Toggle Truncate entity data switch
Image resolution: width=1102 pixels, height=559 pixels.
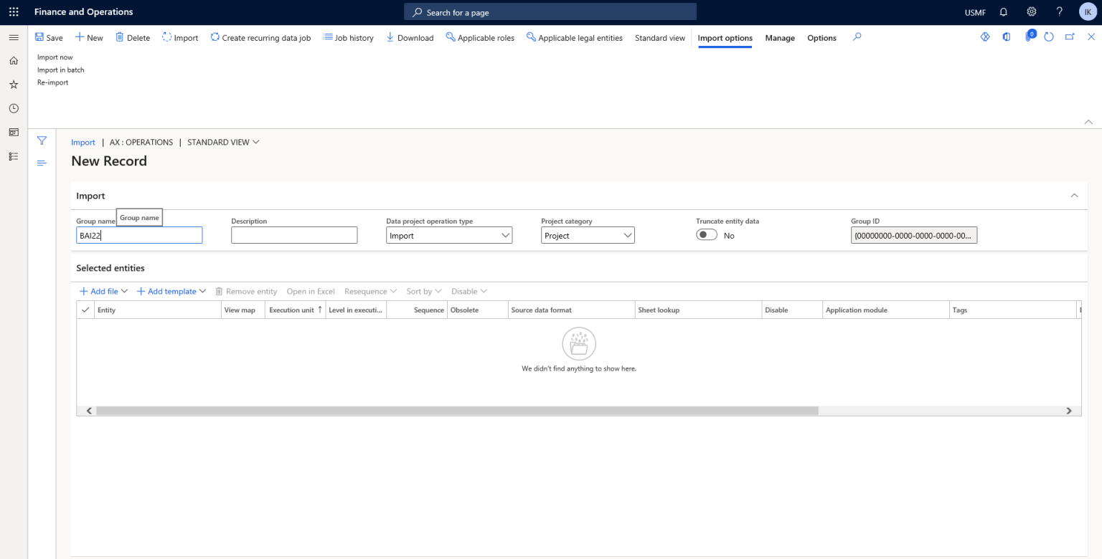tap(706, 234)
